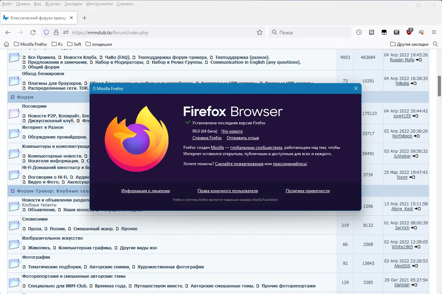Screen dimensions: 442x294
Task: Reload the current page
Action: coord(33,32)
